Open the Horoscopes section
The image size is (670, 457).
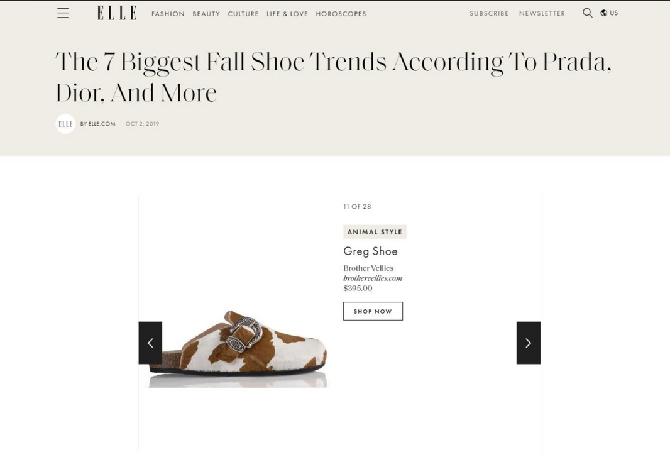[341, 14]
